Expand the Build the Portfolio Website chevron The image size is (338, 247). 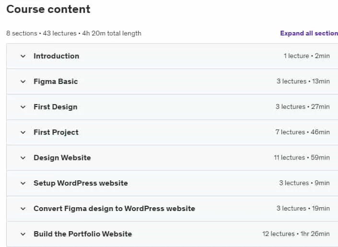[x=23, y=234]
